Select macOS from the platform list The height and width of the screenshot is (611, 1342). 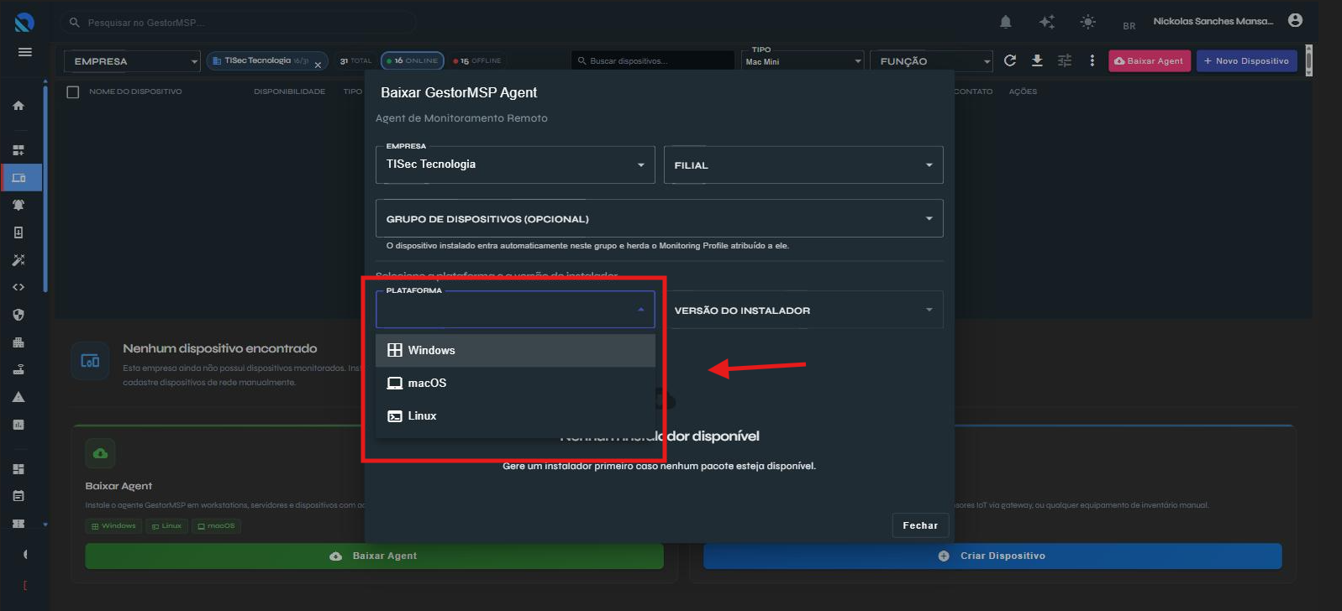(515, 383)
